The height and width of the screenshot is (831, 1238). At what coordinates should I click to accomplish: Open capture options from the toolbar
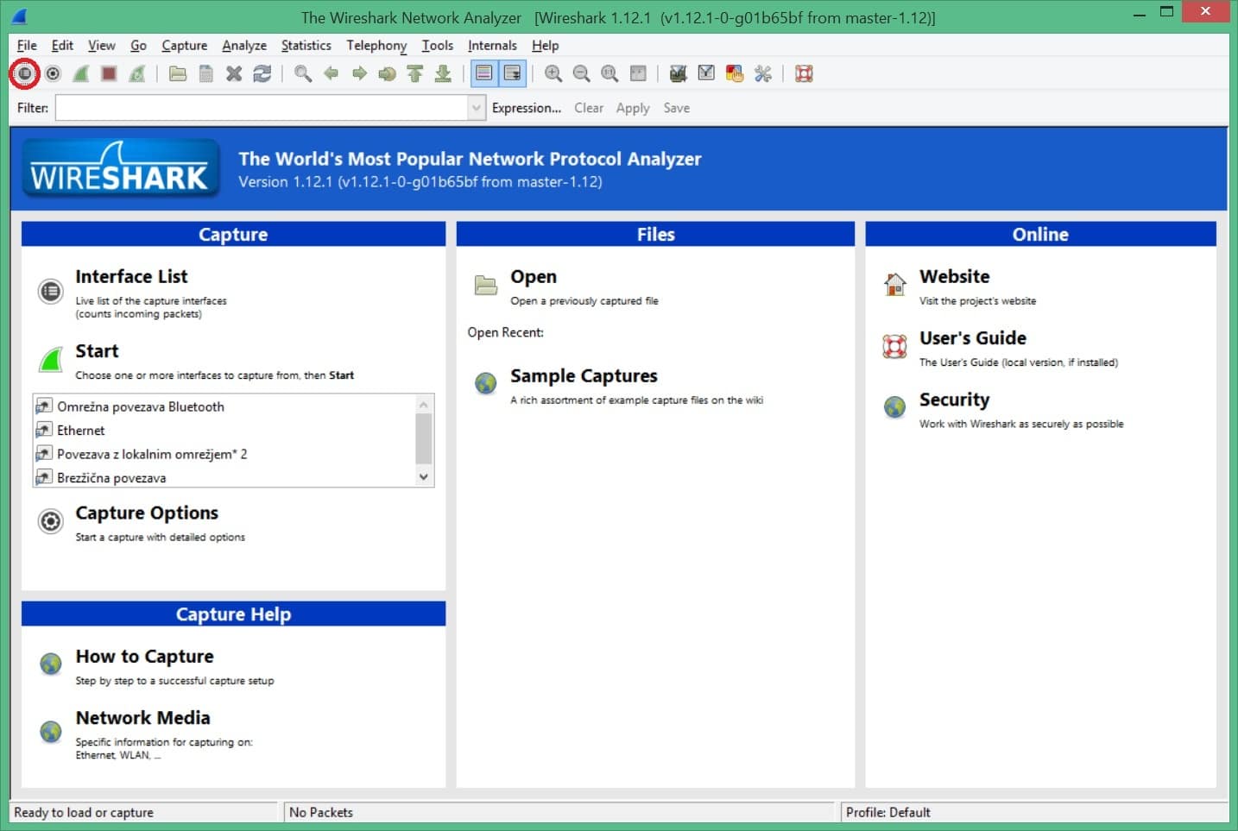54,74
